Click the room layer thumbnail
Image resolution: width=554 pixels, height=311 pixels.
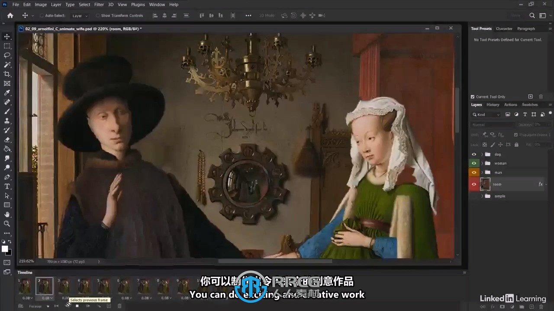pos(485,184)
